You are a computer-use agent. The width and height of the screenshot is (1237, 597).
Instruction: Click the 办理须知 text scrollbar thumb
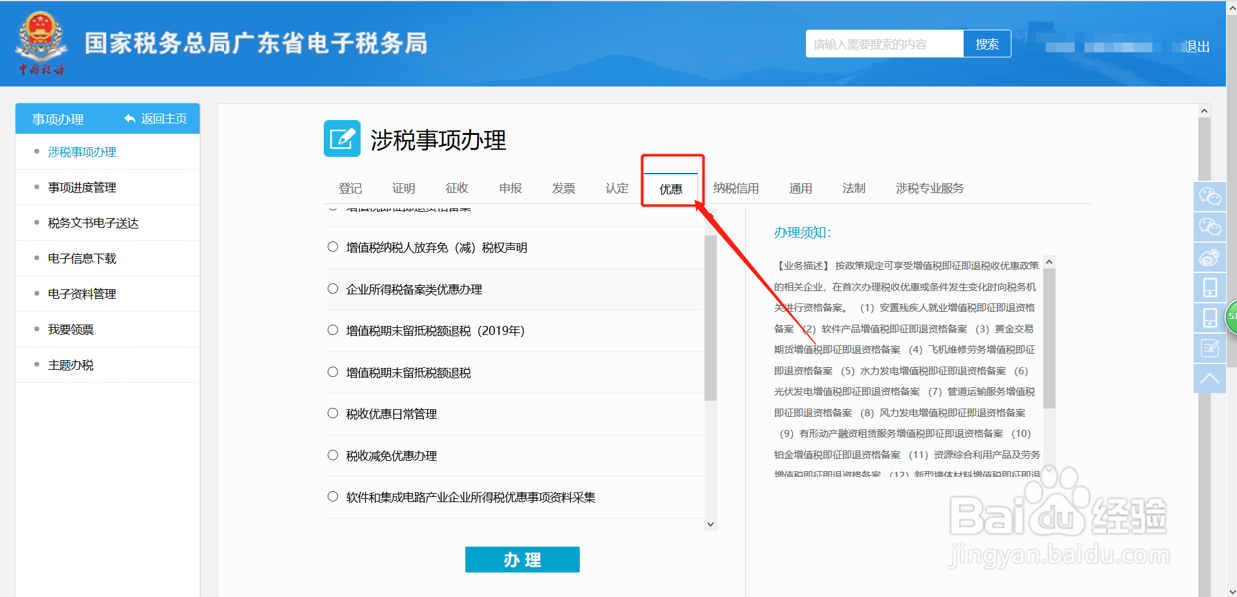[x=1049, y=339]
